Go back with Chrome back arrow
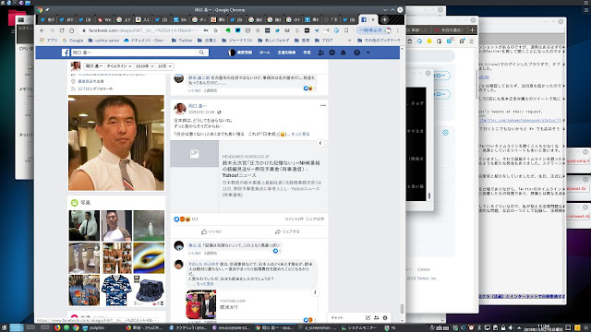 click(42, 30)
